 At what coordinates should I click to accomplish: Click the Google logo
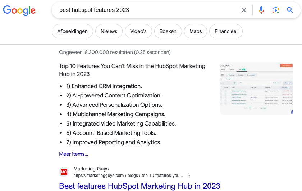pos(19,10)
